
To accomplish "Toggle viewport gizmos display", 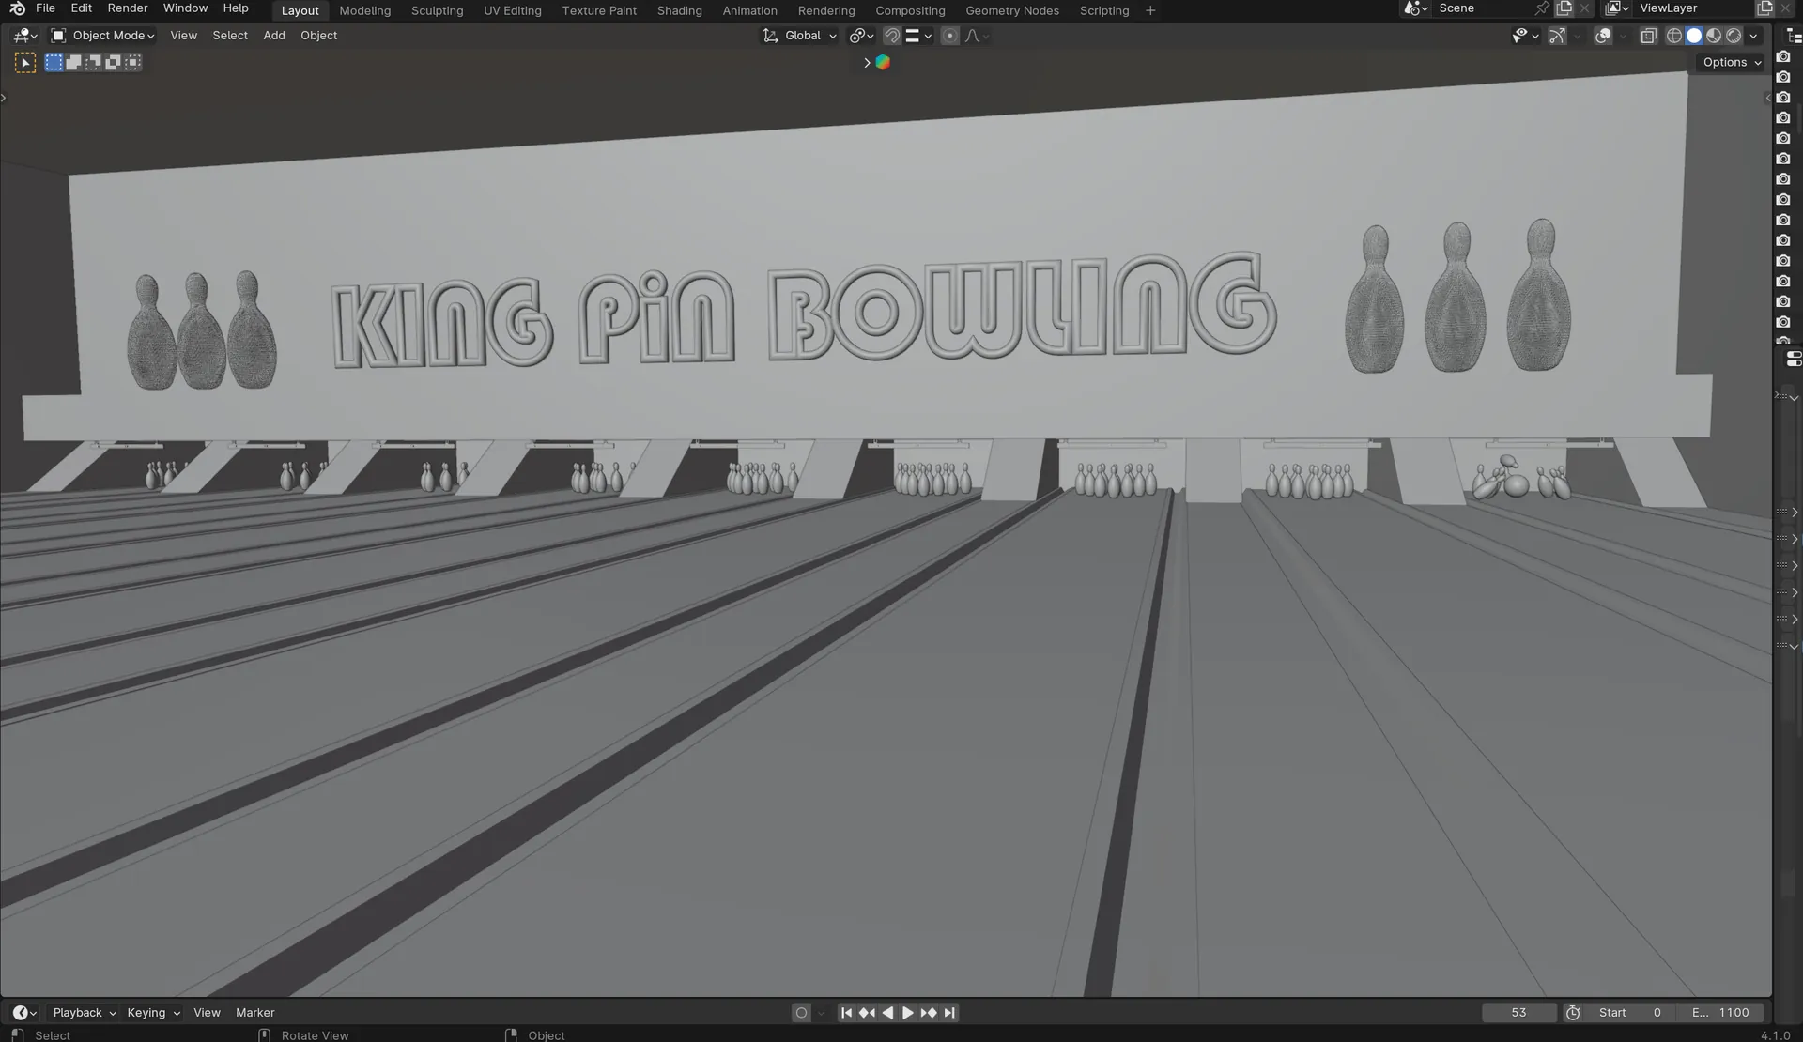I will point(1557,36).
